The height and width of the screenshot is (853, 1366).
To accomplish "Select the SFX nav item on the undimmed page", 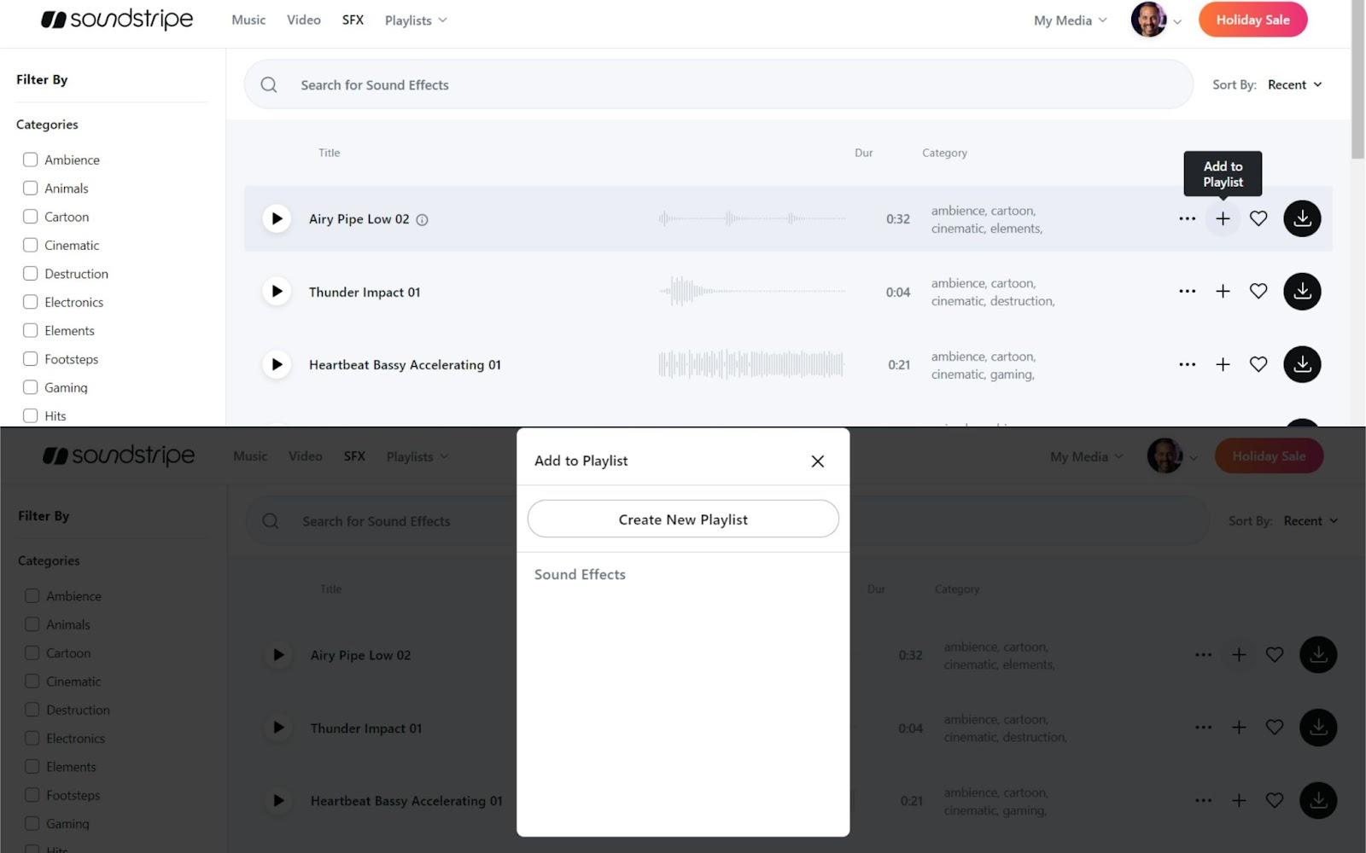I will click(353, 20).
